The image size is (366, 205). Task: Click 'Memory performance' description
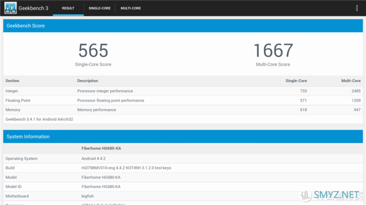point(97,110)
